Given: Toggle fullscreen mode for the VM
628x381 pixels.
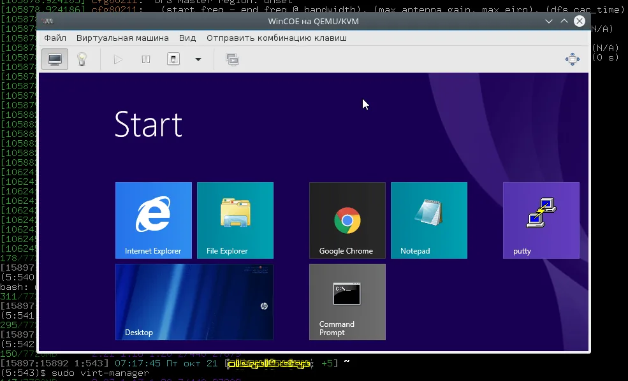Looking at the screenshot, I should 572,59.
